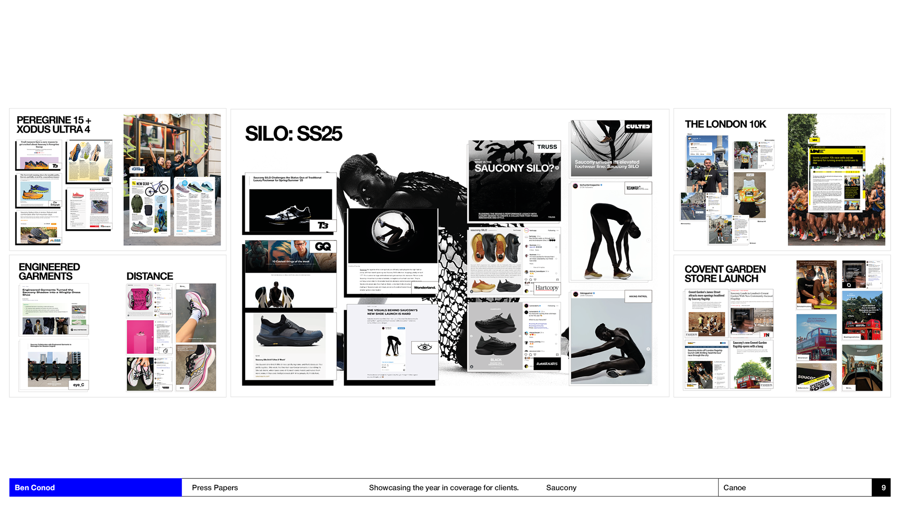Click the Wonderland logo badge
This screenshot has width=900, height=506.
(425, 288)
